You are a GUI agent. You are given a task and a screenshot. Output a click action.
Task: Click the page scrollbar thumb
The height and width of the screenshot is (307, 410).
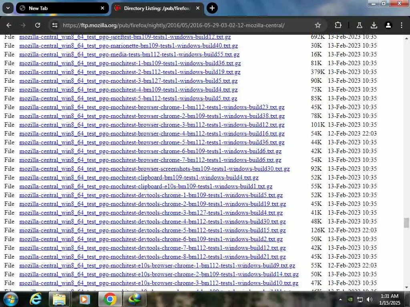click(x=406, y=223)
